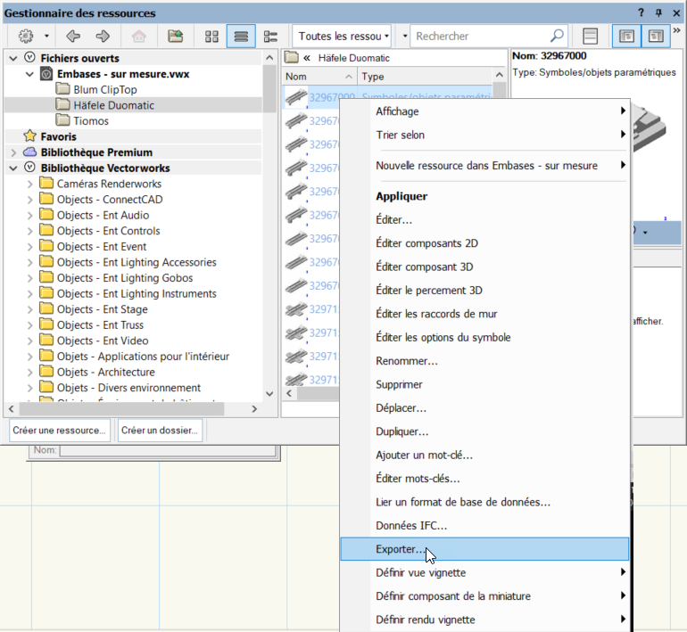The height and width of the screenshot is (632, 687).
Task: Open the dropdown arrow next to gear
Action: pos(46,36)
